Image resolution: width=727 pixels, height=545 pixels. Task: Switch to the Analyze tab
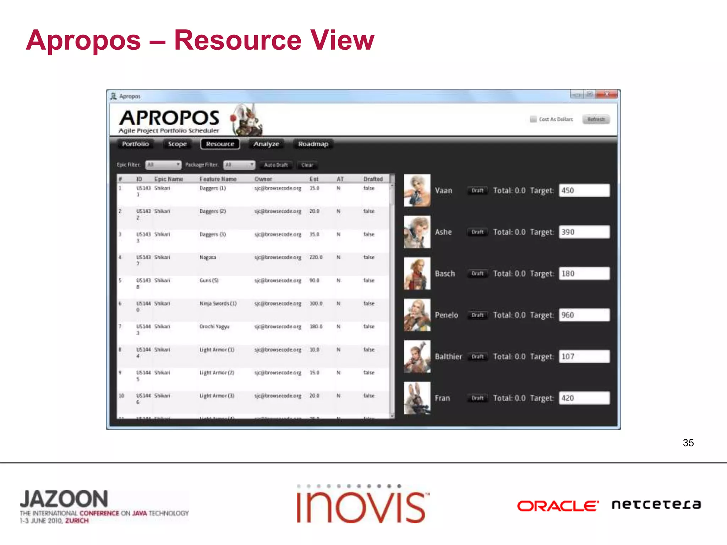pyautogui.click(x=266, y=144)
